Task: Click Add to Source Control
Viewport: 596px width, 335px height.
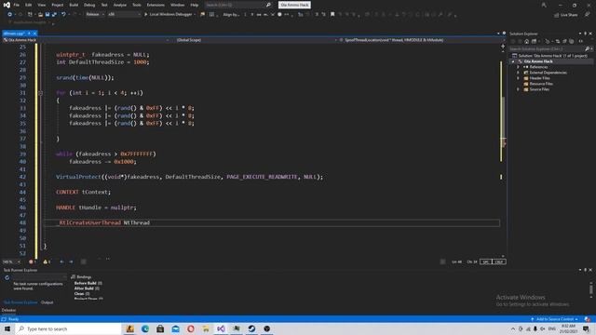Action: point(555,319)
